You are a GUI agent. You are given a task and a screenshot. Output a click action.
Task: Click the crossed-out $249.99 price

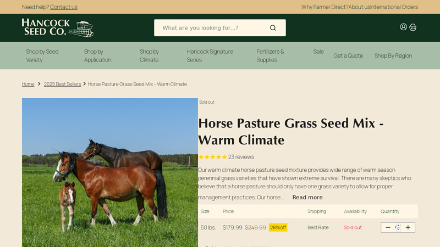pyautogui.click(x=255, y=227)
